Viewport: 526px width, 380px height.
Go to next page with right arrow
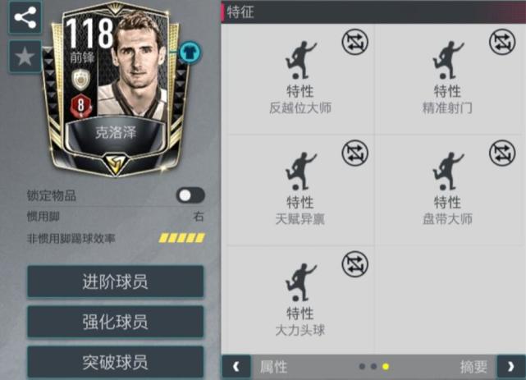tap(511, 367)
